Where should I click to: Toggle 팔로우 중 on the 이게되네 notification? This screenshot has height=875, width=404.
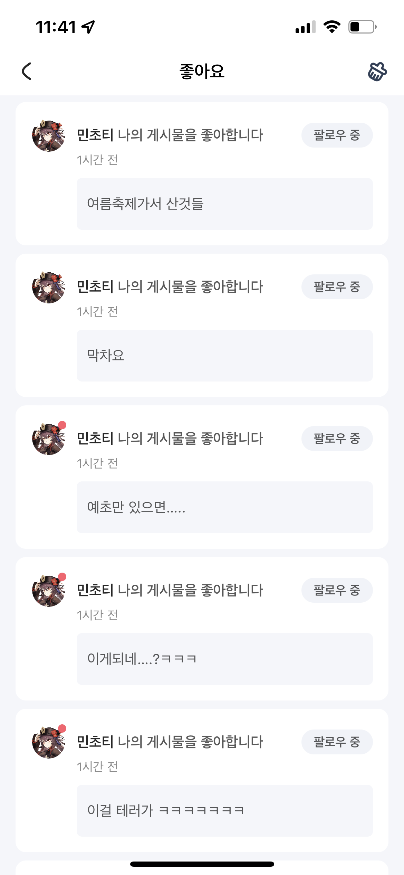337,590
